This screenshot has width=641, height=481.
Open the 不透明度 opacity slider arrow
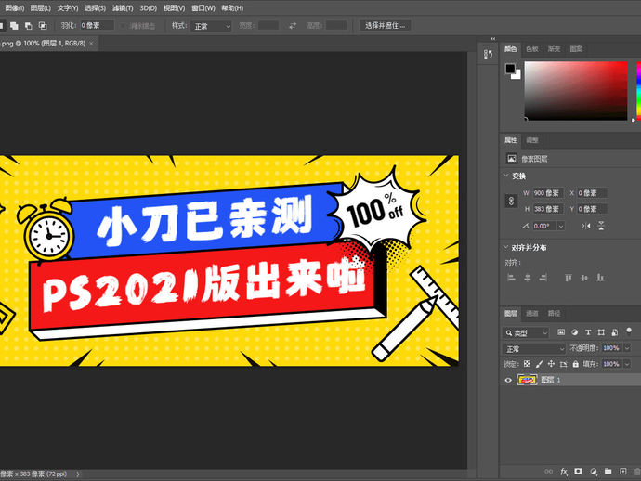coord(627,348)
